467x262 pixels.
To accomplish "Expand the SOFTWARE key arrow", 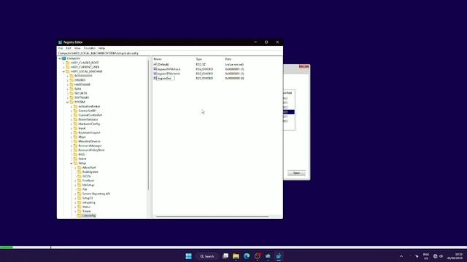I will (x=68, y=98).
